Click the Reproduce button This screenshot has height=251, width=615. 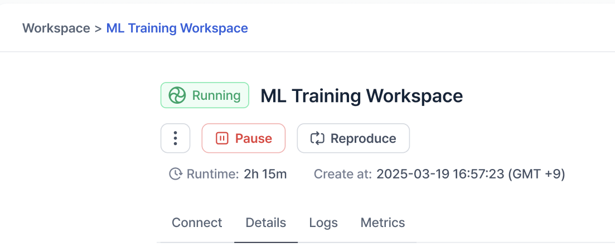pyautogui.click(x=353, y=138)
